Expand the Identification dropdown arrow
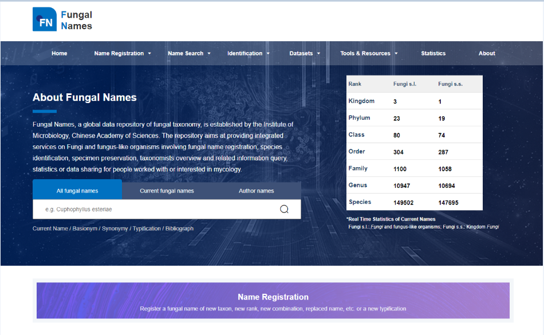 pos(268,53)
